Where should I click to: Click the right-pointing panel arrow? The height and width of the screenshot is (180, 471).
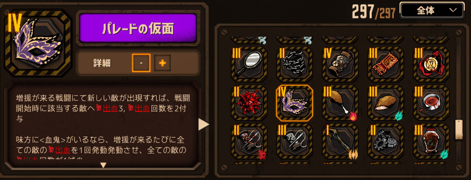204,125
